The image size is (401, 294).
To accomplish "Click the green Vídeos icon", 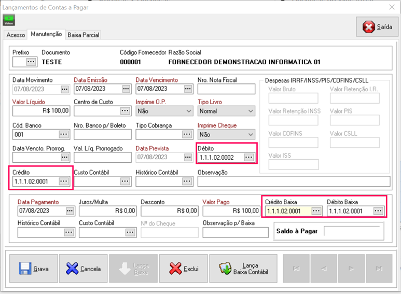I will point(9,20).
